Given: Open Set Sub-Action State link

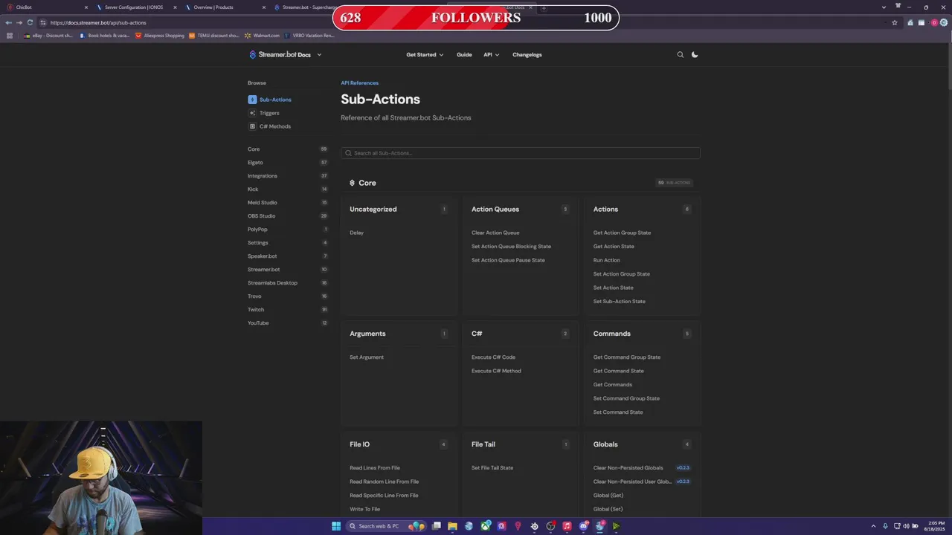Looking at the screenshot, I should click(619, 302).
